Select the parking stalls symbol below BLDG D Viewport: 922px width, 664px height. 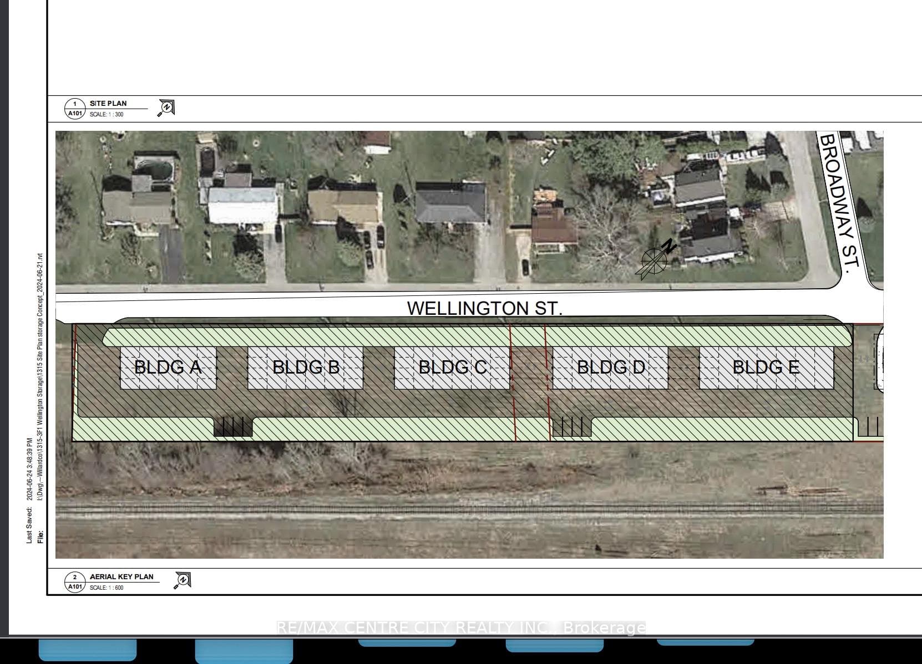click(x=572, y=426)
